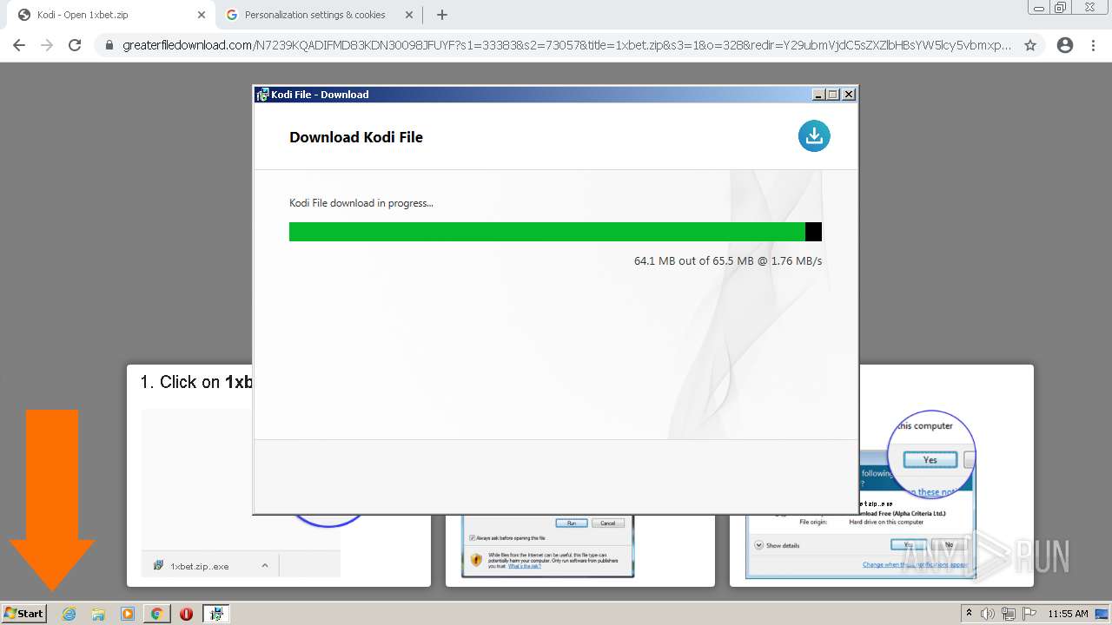Viewport: 1112px width, 625px height.
Task: Click the green download progress bar
Action: (x=555, y=232)
